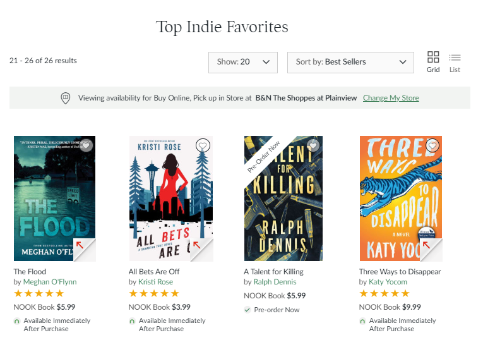Toggle wishlist heart on A Talent for Killing

pyautogui.click(x=313, y=145)
